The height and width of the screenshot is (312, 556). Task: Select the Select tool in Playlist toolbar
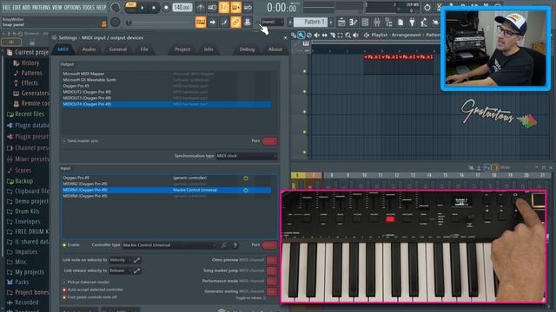point(340,35)
